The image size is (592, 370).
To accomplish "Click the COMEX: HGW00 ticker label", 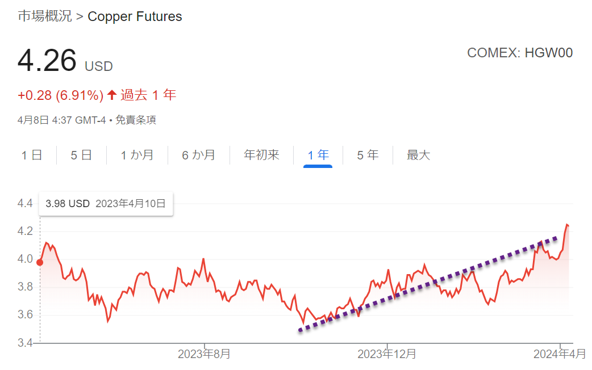I will (x=520, y=53).
